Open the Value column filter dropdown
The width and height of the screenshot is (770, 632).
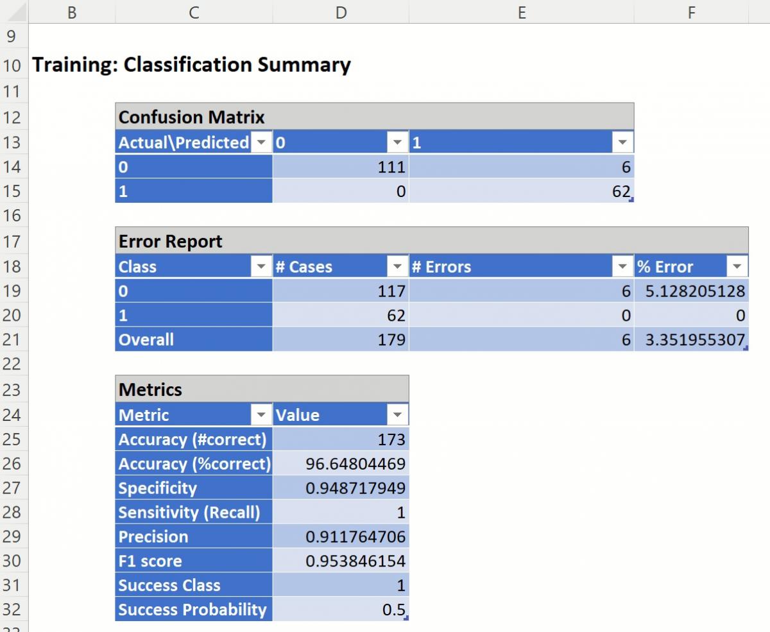pos(397,415)
